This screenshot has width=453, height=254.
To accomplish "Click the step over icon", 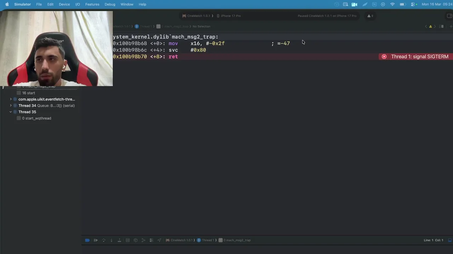I will point(104,240).
